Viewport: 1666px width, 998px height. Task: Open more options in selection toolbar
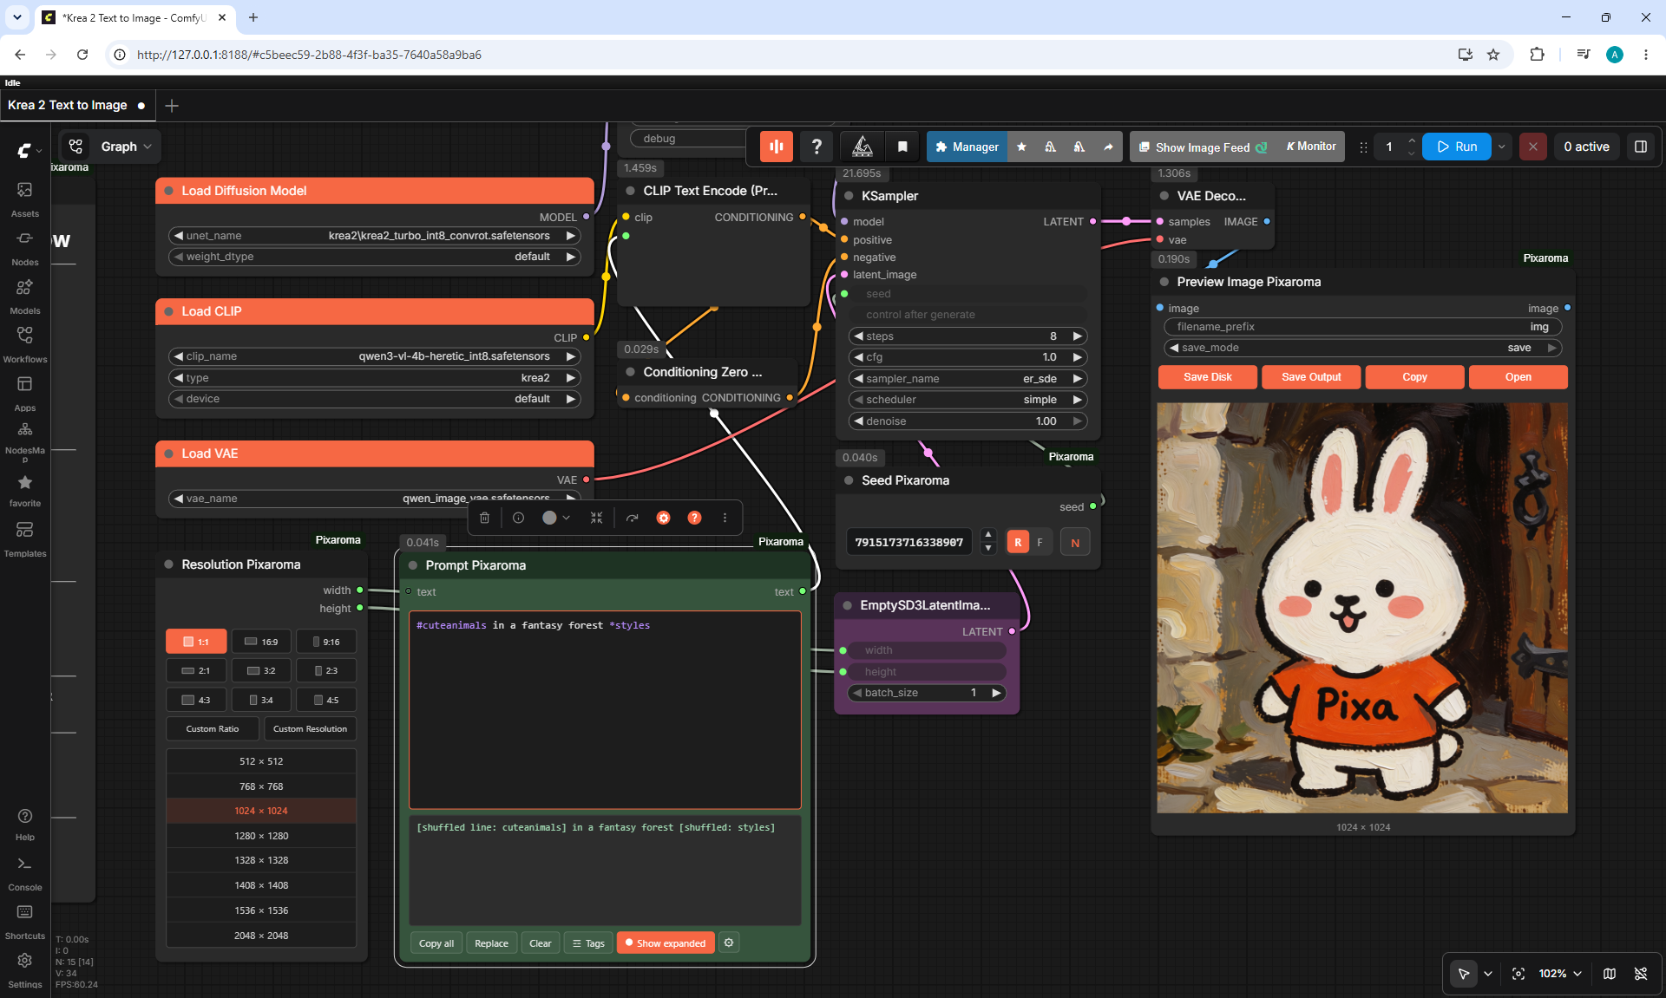(725, 518)
